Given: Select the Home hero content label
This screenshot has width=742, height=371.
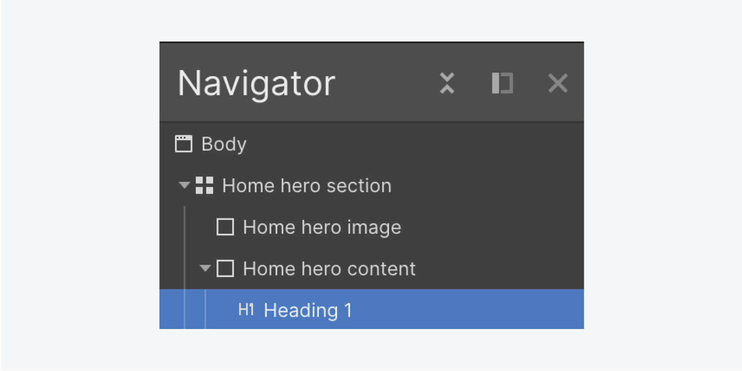Looking at the screenshot, I should 329,269.
